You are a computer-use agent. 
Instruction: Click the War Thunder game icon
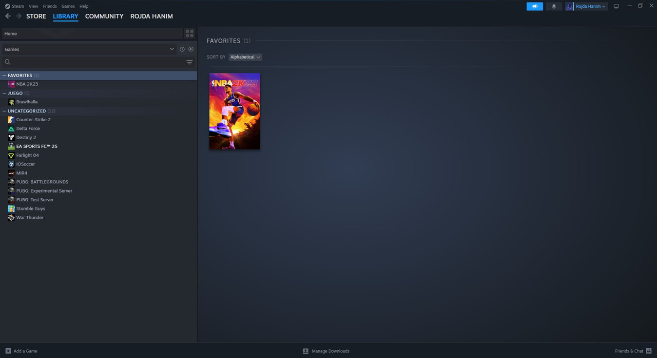pyautogui.click(x=11, y=217)
